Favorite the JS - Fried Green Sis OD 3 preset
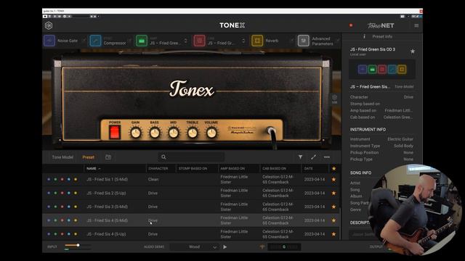Screen dimensions: 465x261 click(x=413, y=51)
